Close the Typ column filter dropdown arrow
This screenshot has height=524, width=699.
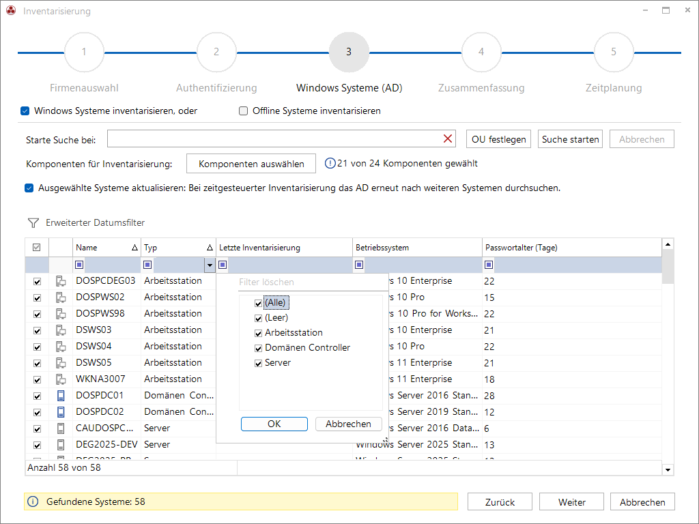coord(210,265)
